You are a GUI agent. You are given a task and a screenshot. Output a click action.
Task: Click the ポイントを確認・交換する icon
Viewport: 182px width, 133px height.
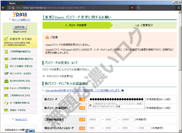click(6, 66)
